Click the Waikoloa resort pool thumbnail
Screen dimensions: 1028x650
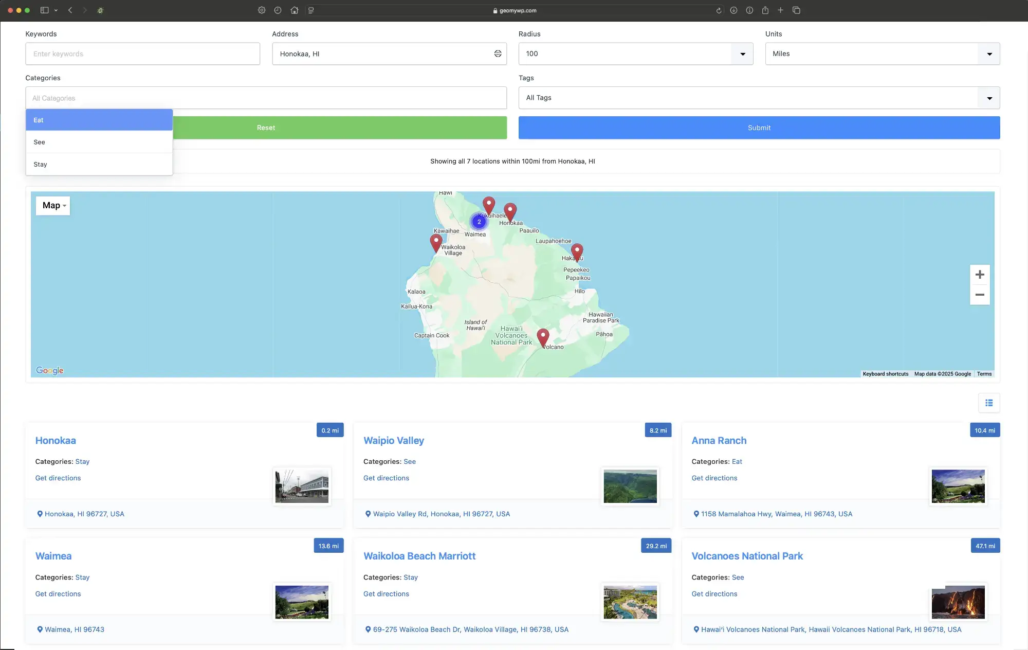click(x=630, y=602)
